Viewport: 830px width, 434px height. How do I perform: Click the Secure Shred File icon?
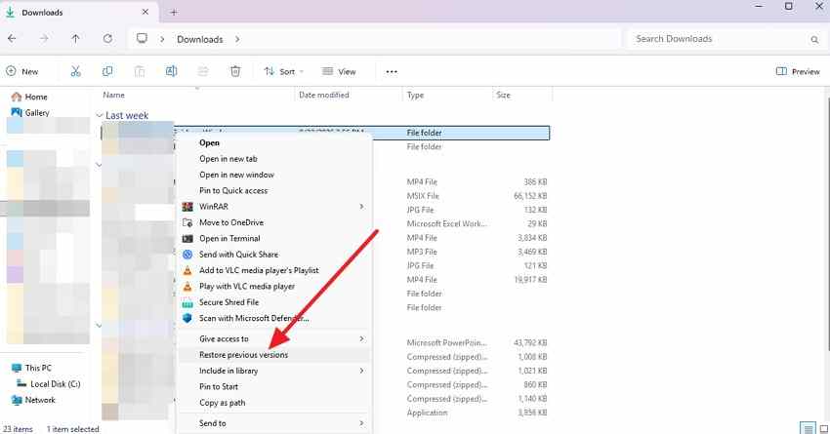pos(187,302)
